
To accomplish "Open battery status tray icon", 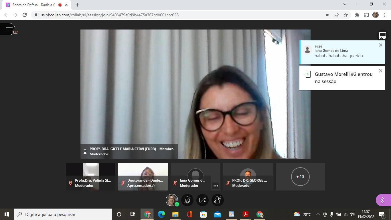I will coord(339,214).
